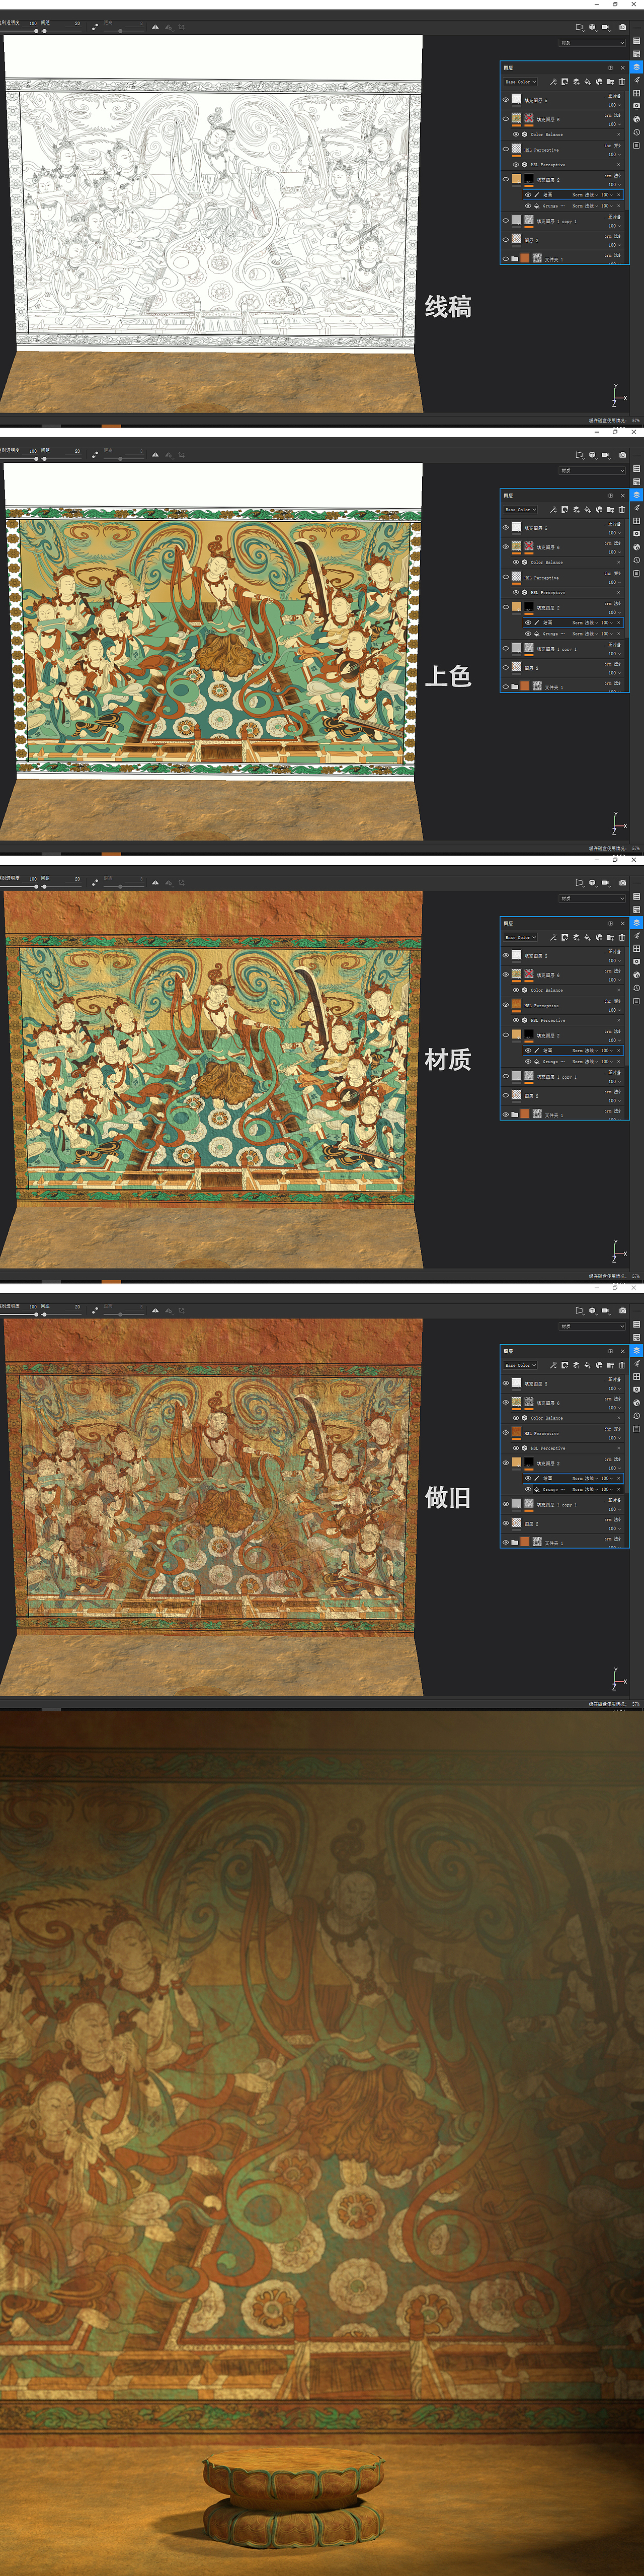This screenshot has height=2576, width=644.
Task: Add a folder in 上色 screenshot layers panel
Action: [610, 510]
